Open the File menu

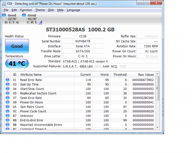point(6,10)
